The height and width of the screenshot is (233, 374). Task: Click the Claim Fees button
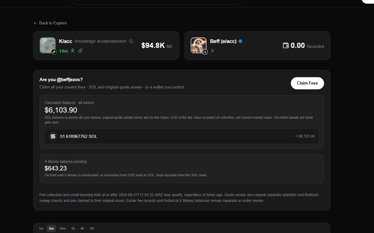tap(307, 83)
